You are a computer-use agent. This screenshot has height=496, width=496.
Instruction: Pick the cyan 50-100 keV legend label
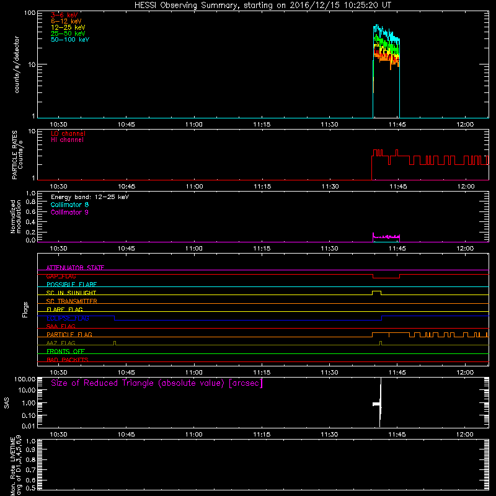pyautogui.click(x=70, y=40)
